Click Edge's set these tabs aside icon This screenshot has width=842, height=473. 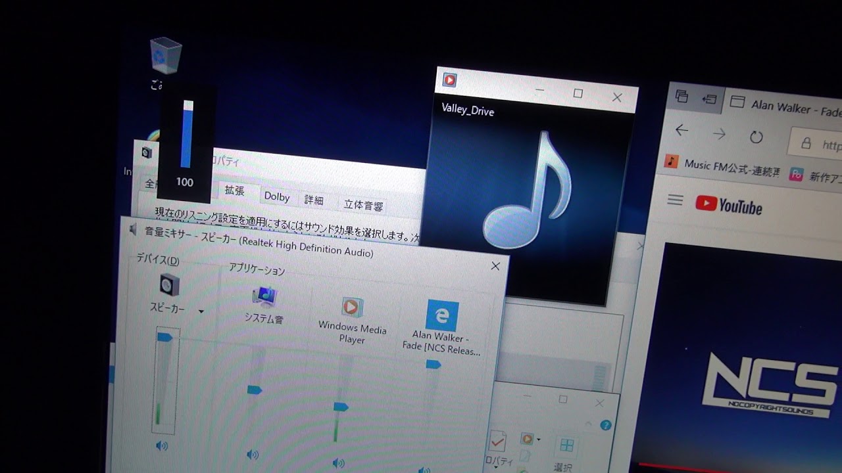709,99
